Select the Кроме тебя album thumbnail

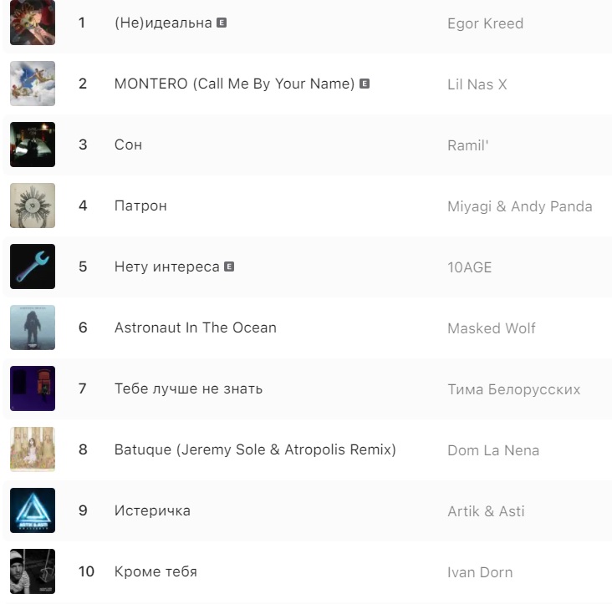click(33, 571)
